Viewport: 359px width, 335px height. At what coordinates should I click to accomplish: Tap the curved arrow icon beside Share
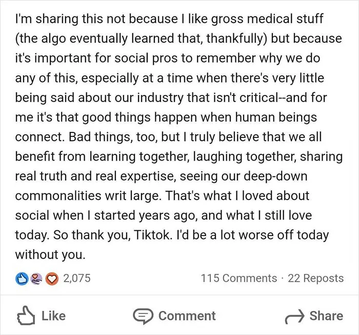295,316
